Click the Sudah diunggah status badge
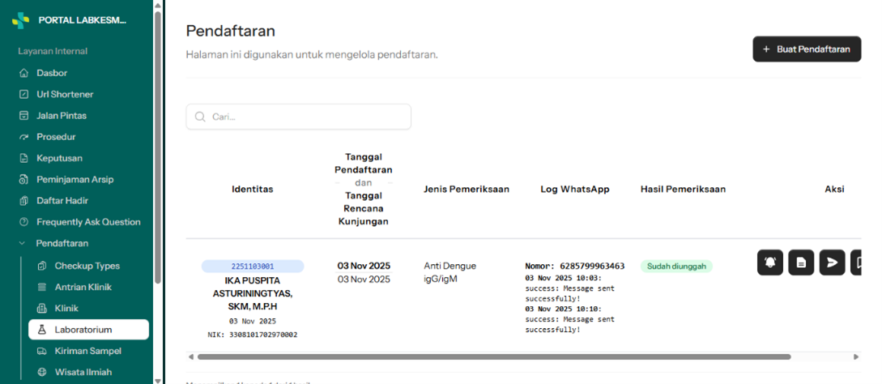 tap(677, 267)
